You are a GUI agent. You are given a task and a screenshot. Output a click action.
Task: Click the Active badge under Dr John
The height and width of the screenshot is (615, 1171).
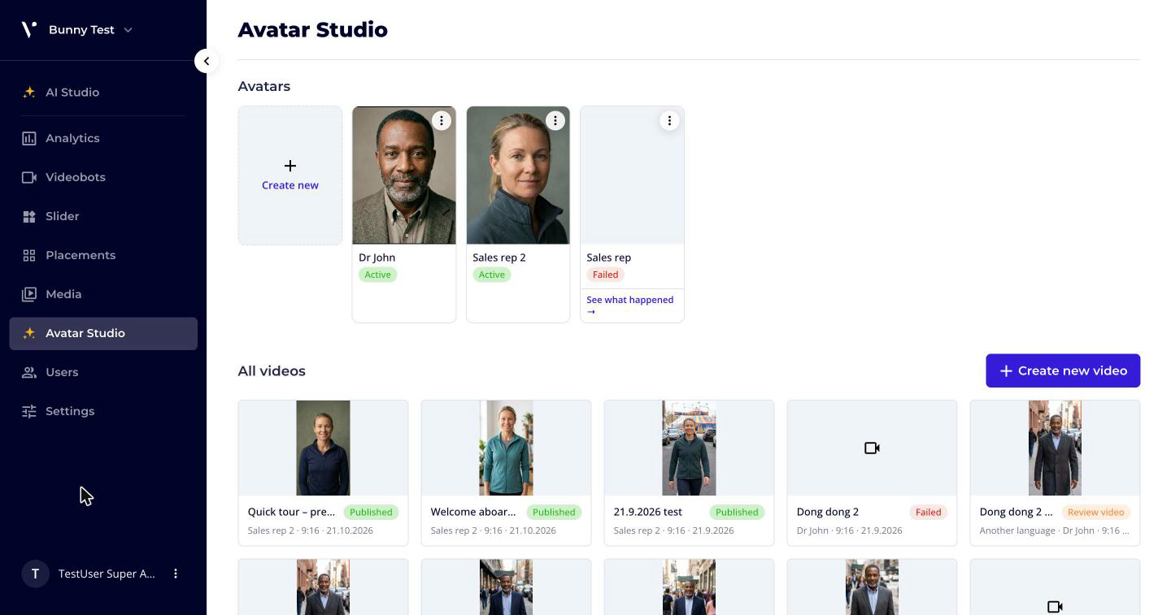(377, 275)
